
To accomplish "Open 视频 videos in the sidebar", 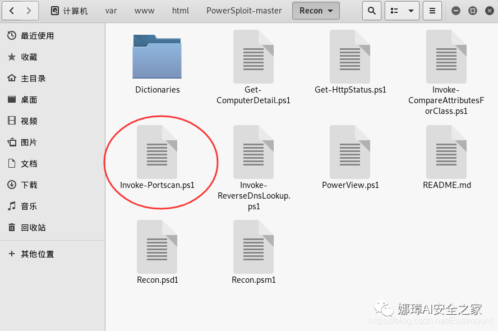I will point(52,121).
